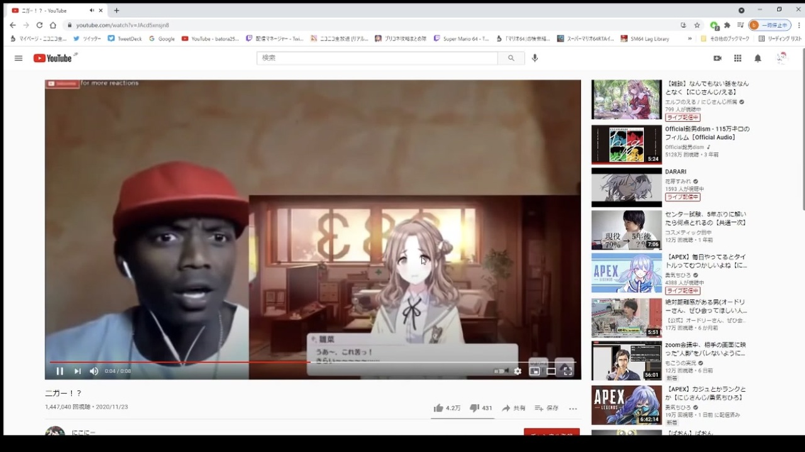Screen dimensions: 805x452
Task: Open zoom会議中 video thumbnail
Action: (x=626, y=361)
